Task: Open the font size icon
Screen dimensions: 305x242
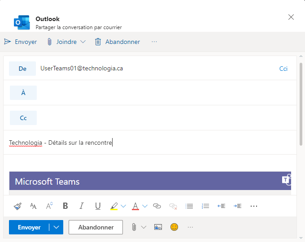Action: pos(33,206)
